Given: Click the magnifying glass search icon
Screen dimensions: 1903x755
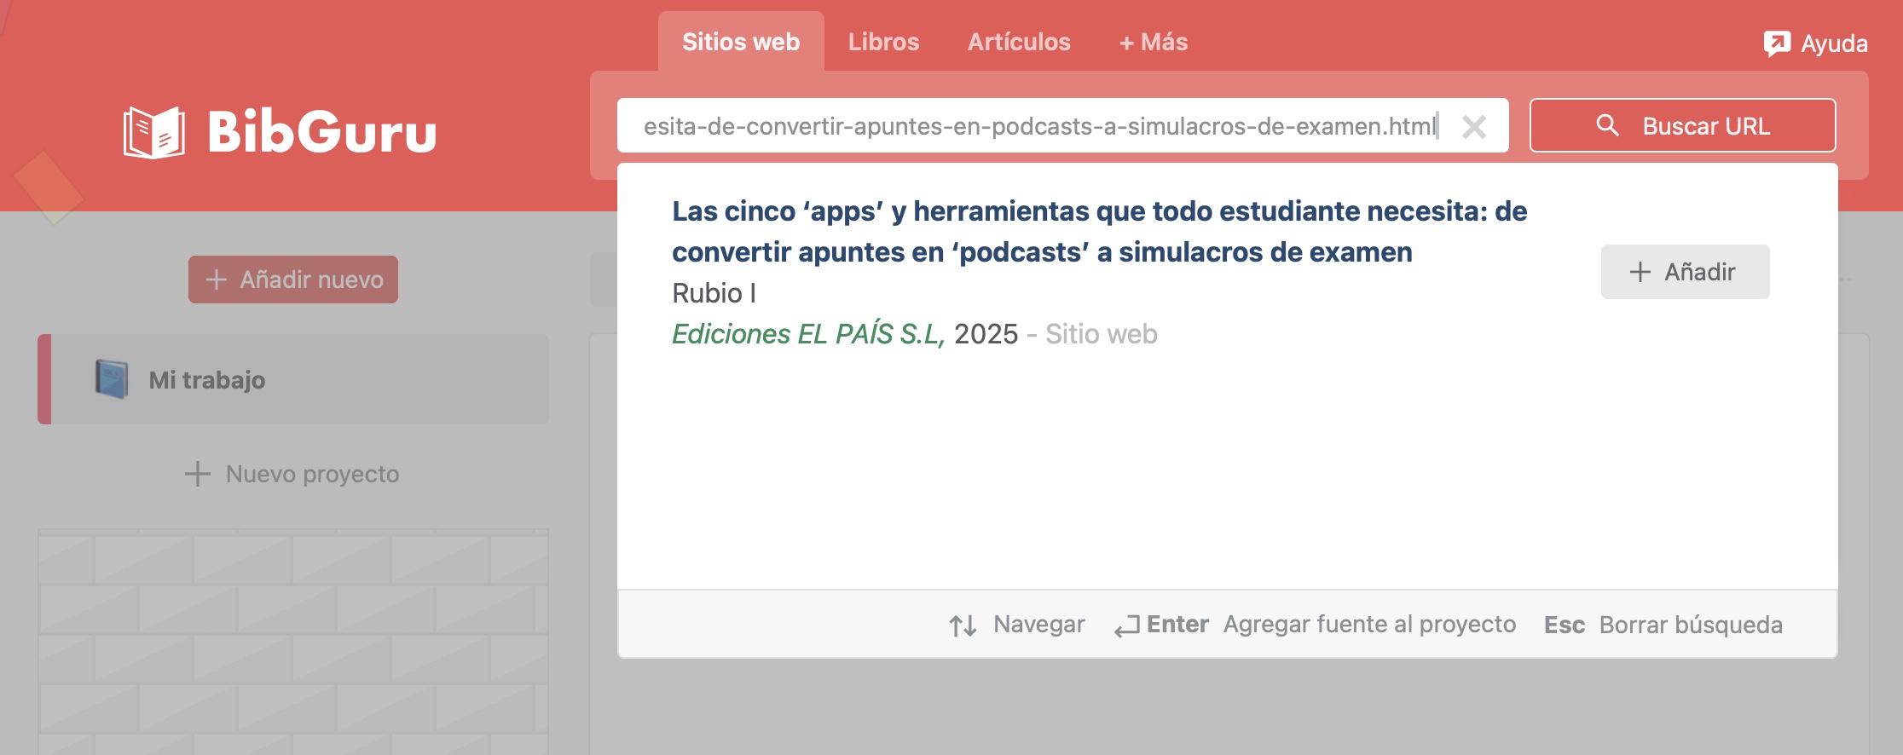Looking at the screenshot, I should click(x=1607, y=126).
